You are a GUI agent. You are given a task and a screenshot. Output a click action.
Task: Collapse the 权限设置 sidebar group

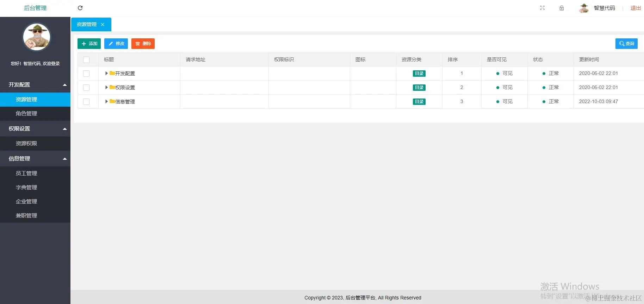click(35, 129)
